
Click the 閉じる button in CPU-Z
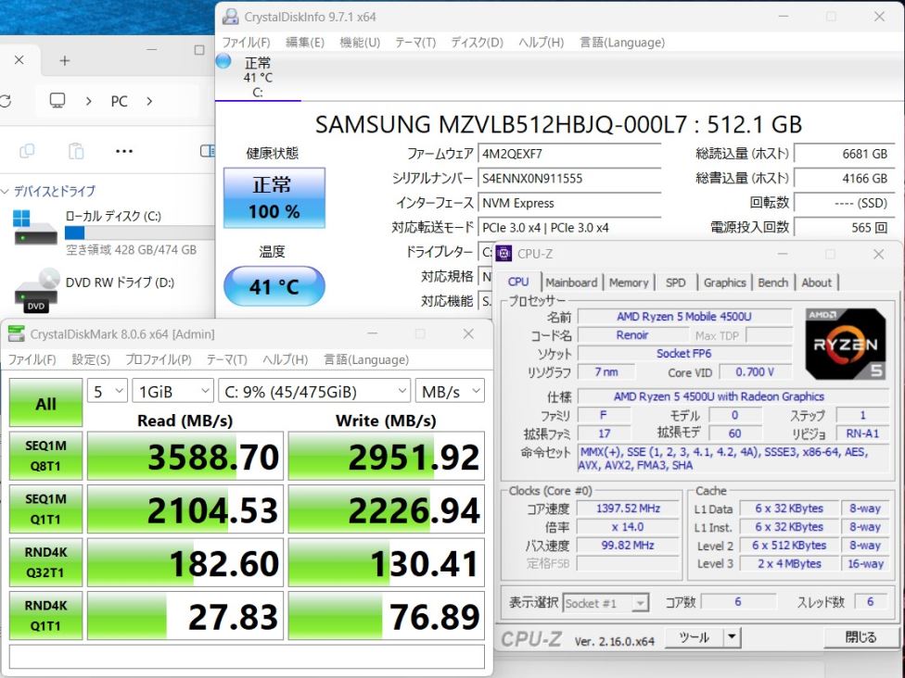tap(860, 637)
